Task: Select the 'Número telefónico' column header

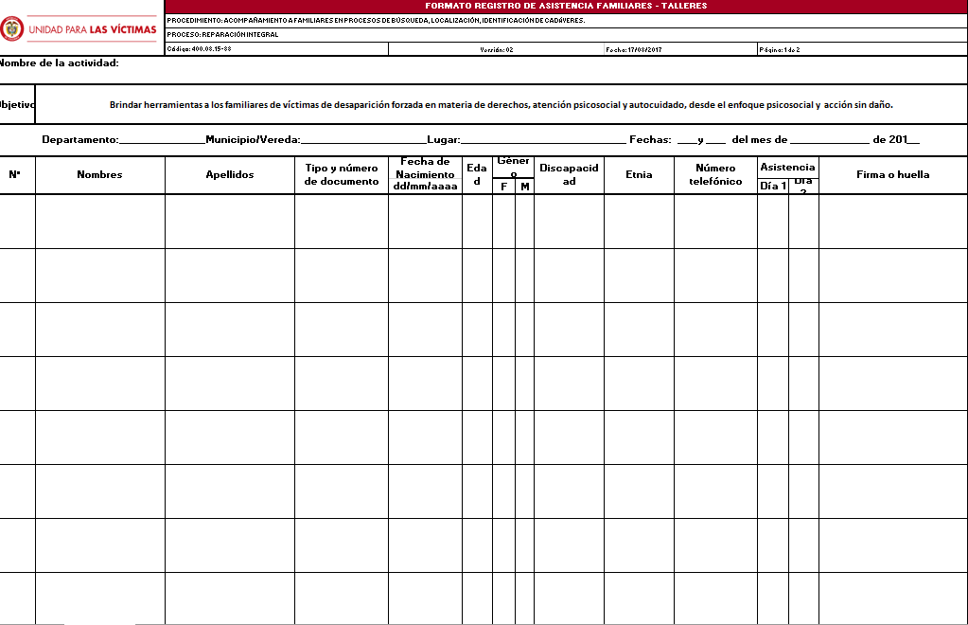Action: [715, 175]
